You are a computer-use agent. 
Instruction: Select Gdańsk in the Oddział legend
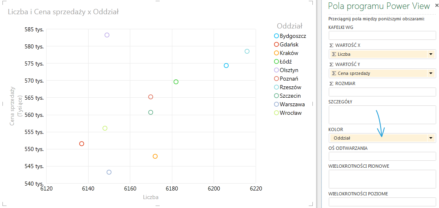point(290,44)
